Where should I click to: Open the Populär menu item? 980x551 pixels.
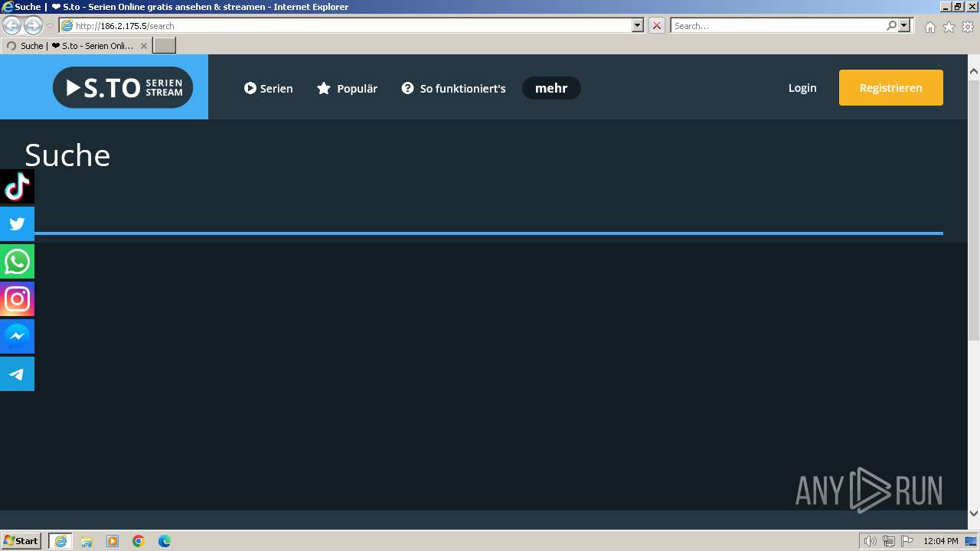click(x=348, y=88)
